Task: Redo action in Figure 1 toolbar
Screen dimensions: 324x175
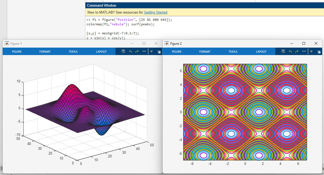Action: 137,52
